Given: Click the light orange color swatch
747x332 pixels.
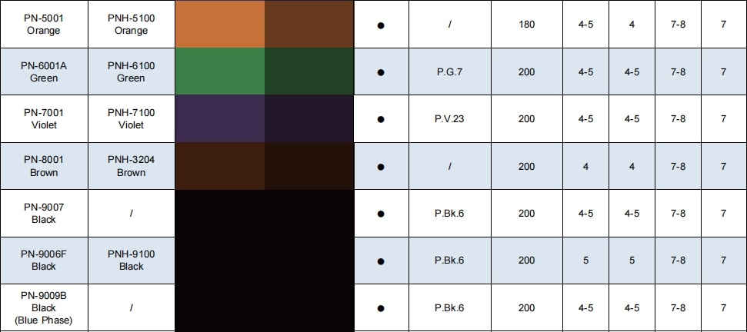Looking at the screenshot, I should point(220,24).
